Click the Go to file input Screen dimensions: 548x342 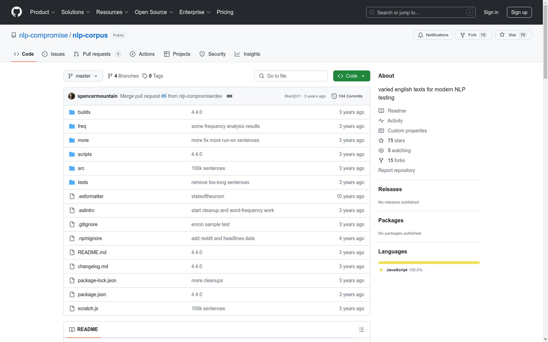(291, 76)
